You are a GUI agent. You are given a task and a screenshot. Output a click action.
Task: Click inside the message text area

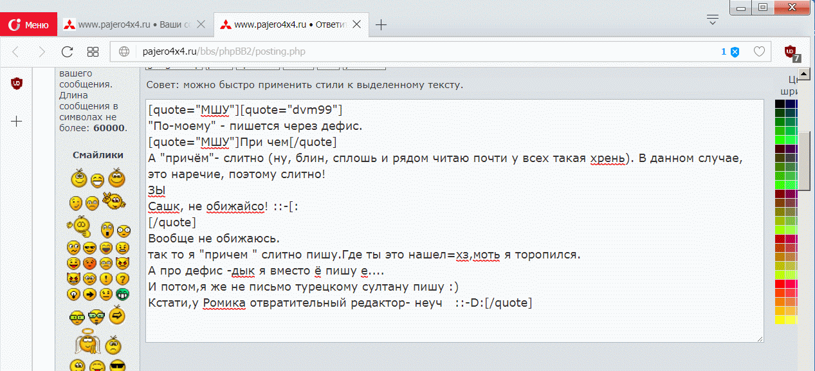[x=455, y=221]
